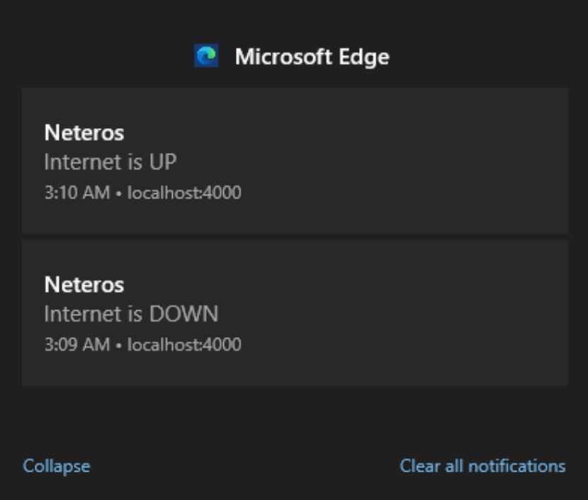Click the Microsoft Edge app name label
The width and height of the screenshot is (588, 500).
click(312, 57)
